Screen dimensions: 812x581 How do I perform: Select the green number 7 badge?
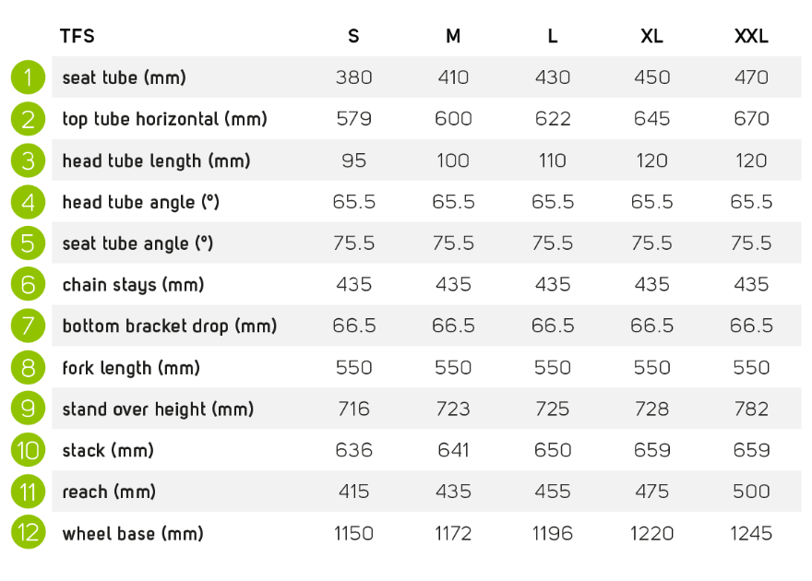(x=28, y=326)
